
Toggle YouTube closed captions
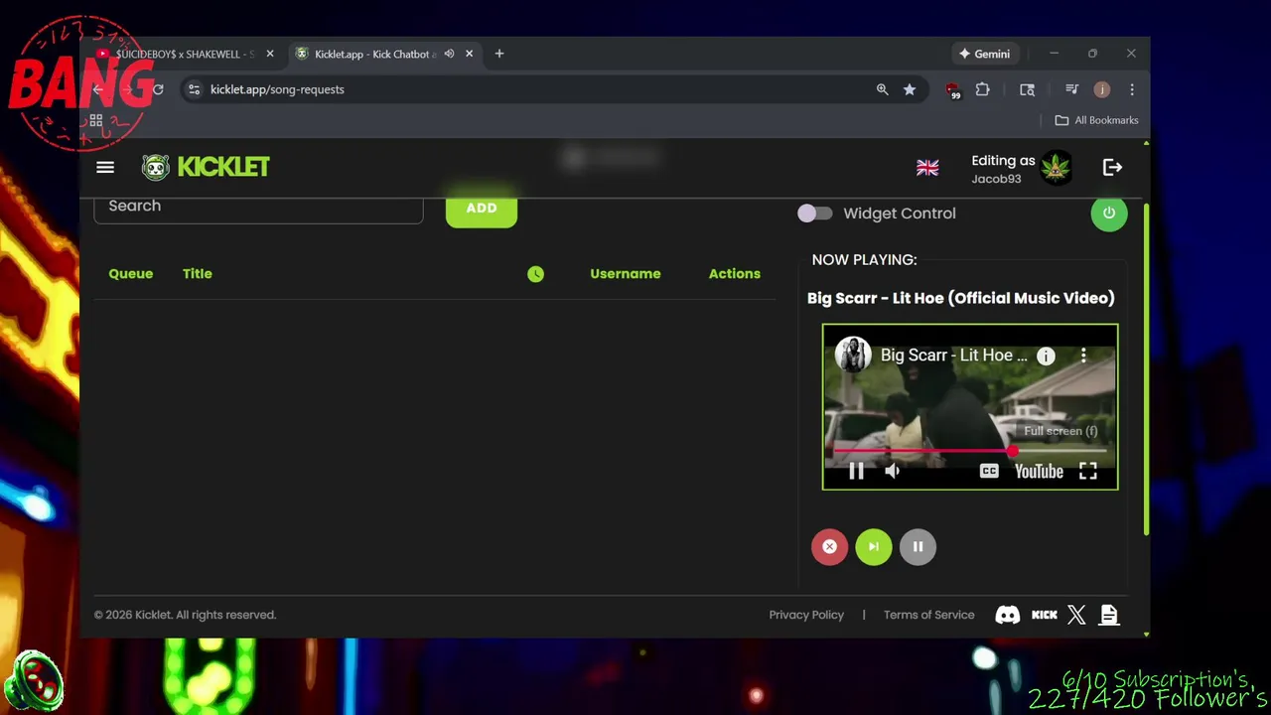coord(989,472)
